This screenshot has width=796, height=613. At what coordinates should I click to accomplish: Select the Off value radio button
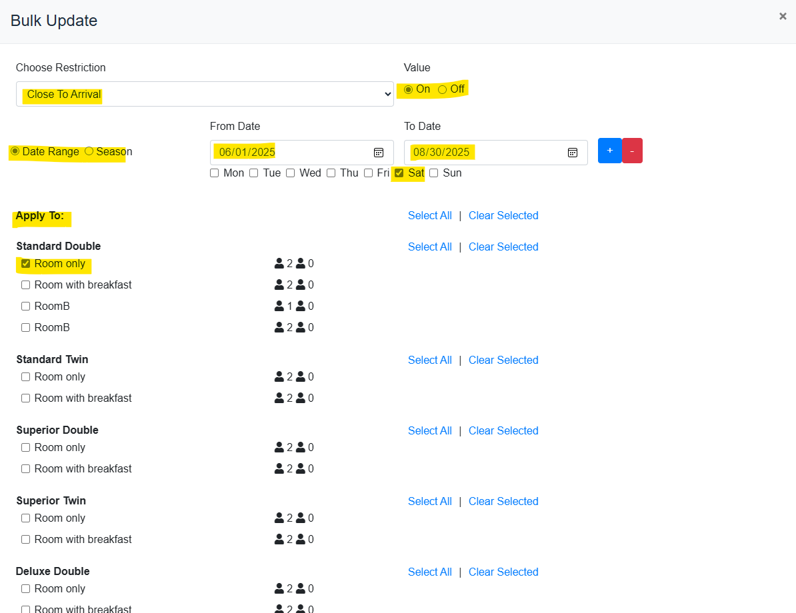(x=442, y=89)
